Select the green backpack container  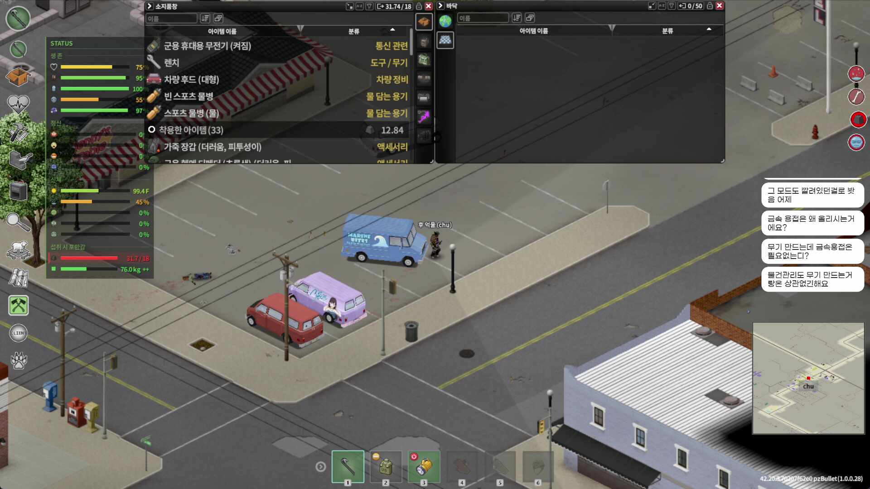pos(424,60)
